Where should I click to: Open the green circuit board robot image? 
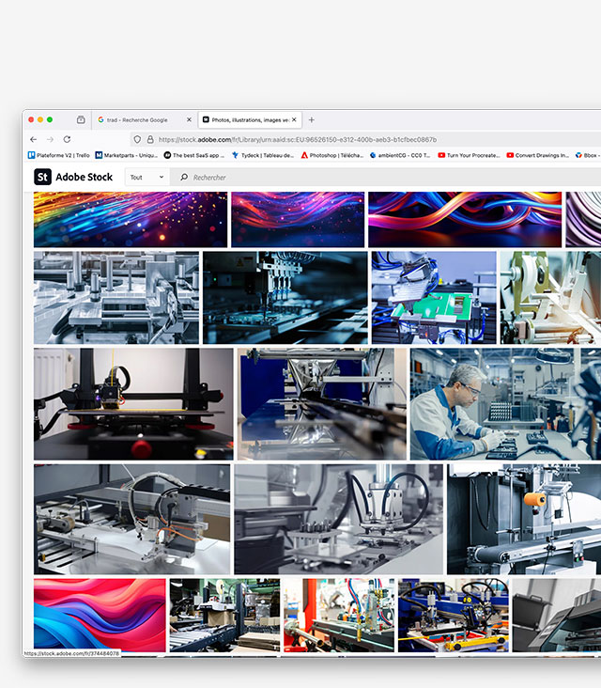[x=434, y=298]
